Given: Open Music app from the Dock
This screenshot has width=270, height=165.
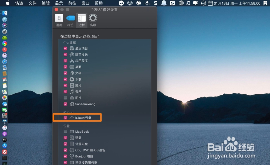Looking at the screenshot, I should click(5, 128).
